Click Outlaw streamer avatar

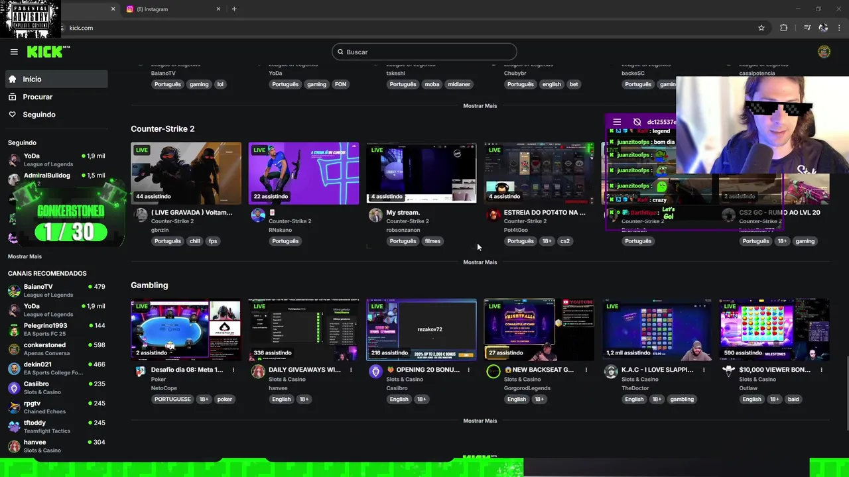[728, 372]
